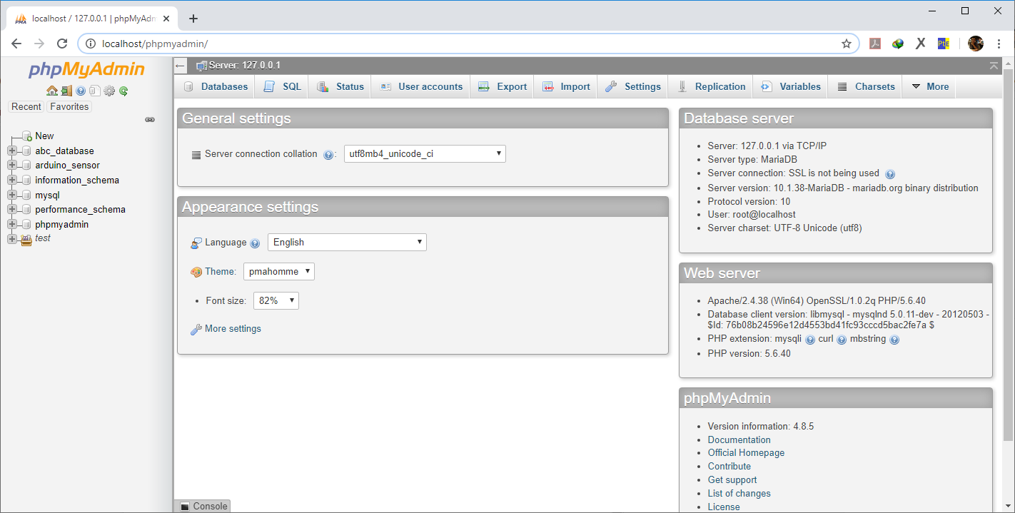1015x513 pixels.
Task: Expand the arduino_sensor database node
Action: tap(11, 165)
